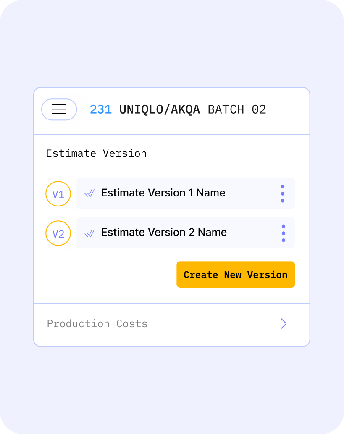Click the V1 version badge

tap(58, 194)
